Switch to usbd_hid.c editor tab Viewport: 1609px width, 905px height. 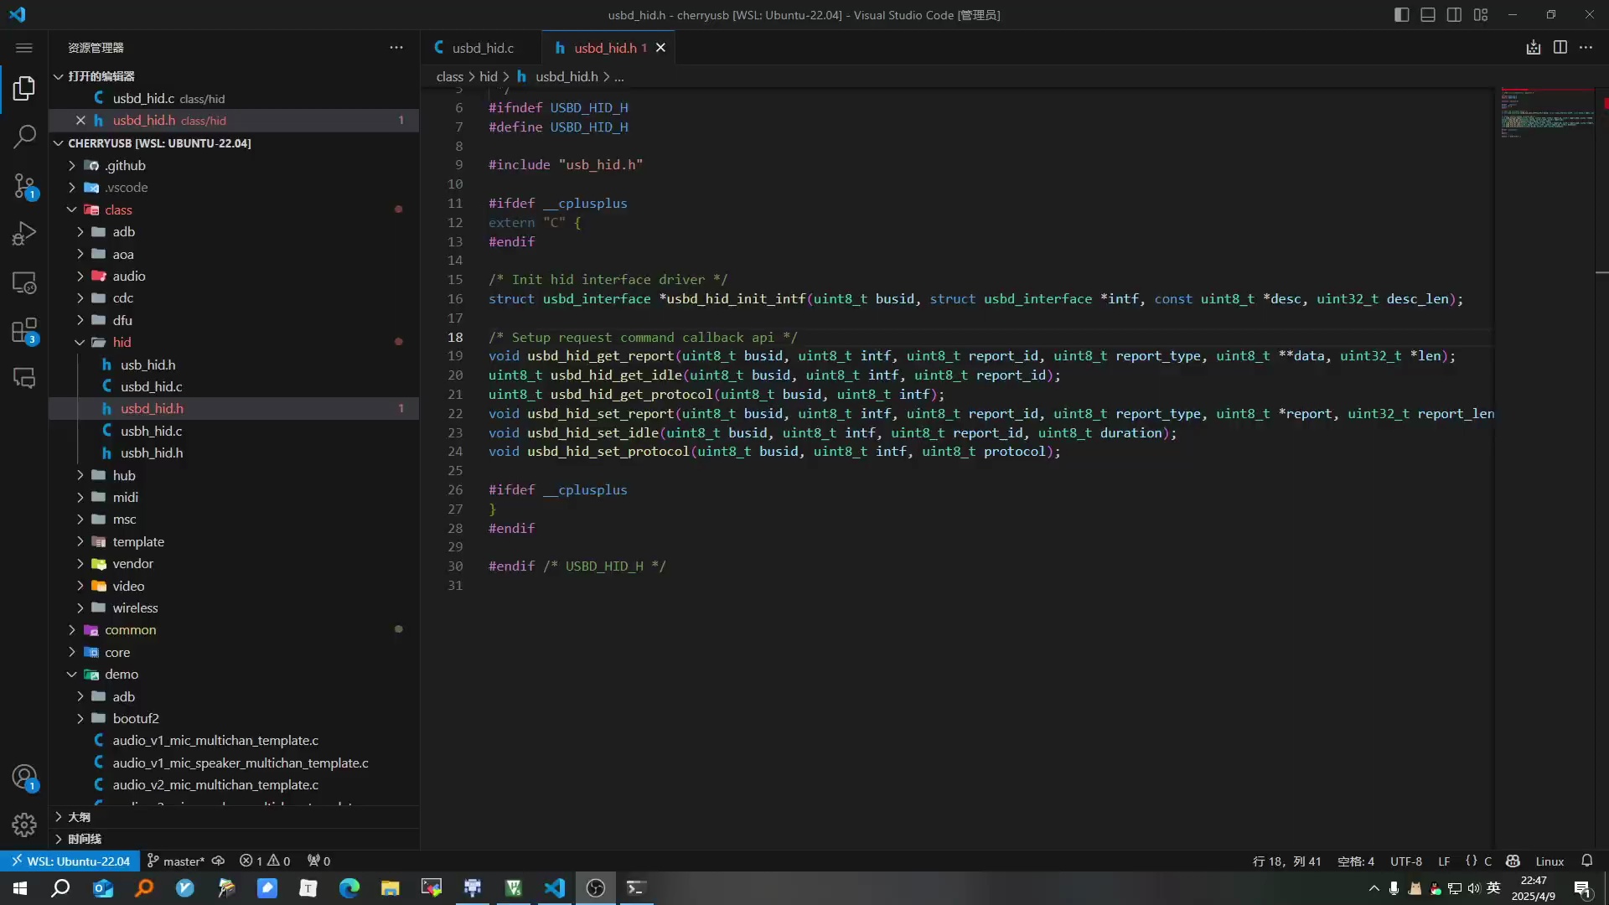click(482, 48)
